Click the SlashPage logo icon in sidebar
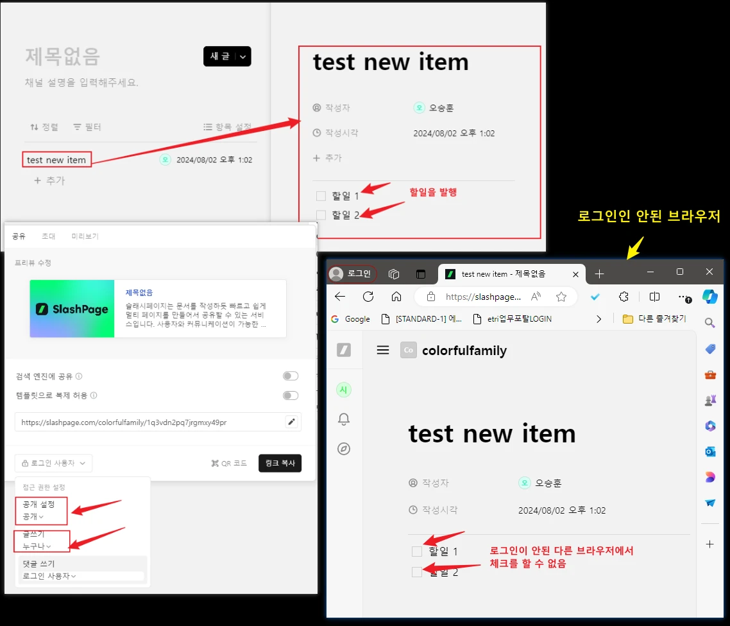730x626 pixels. pos(344,350)
